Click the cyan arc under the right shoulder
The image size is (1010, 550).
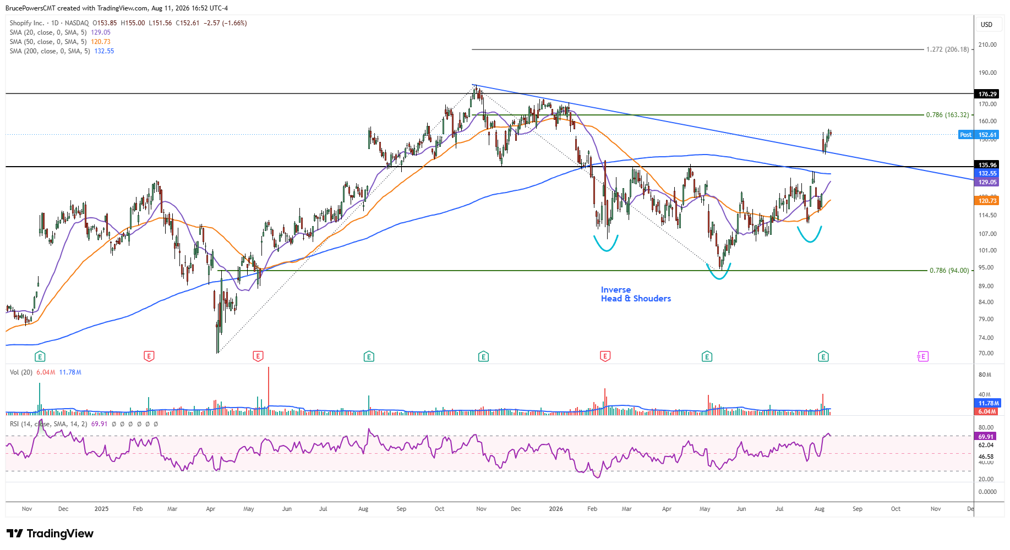pos(810,235)
